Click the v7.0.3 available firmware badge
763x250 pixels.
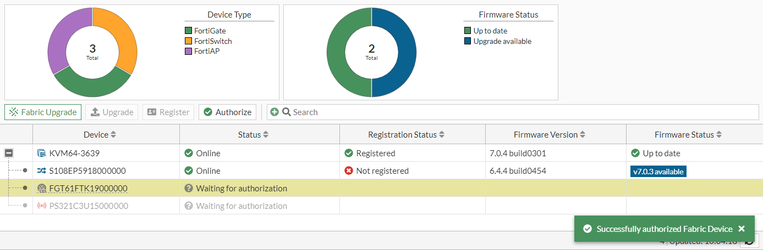(658, 172)
